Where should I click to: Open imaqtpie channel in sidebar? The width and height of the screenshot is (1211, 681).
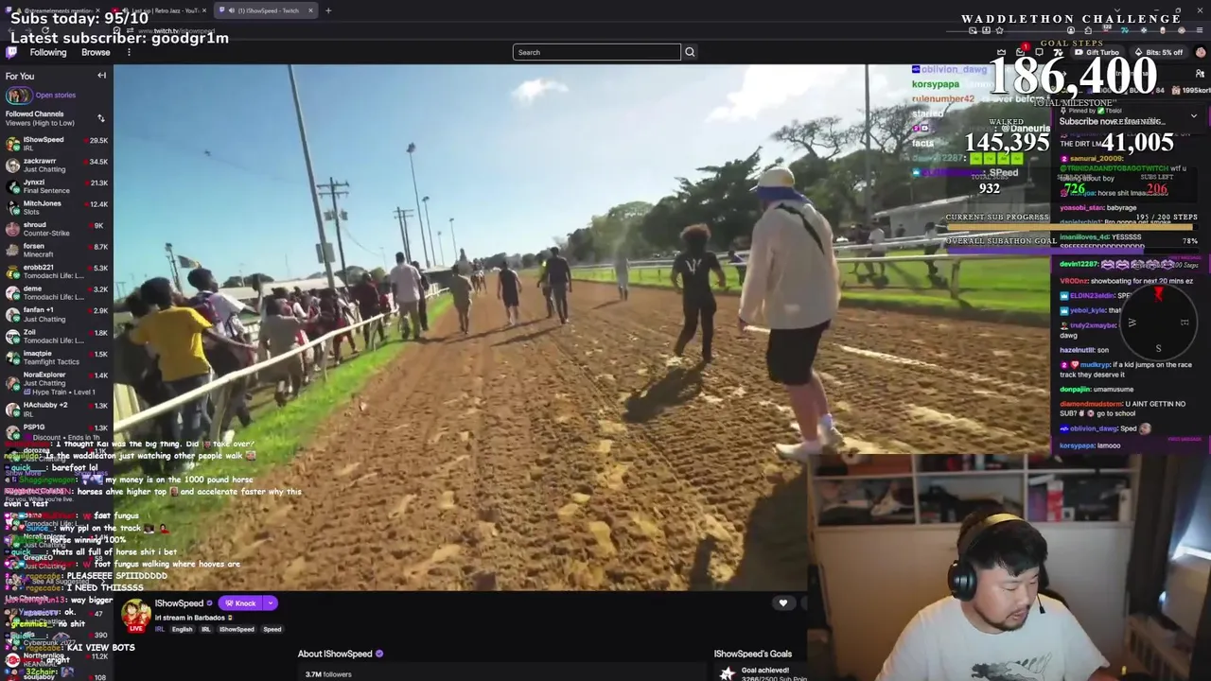[57, 357]
